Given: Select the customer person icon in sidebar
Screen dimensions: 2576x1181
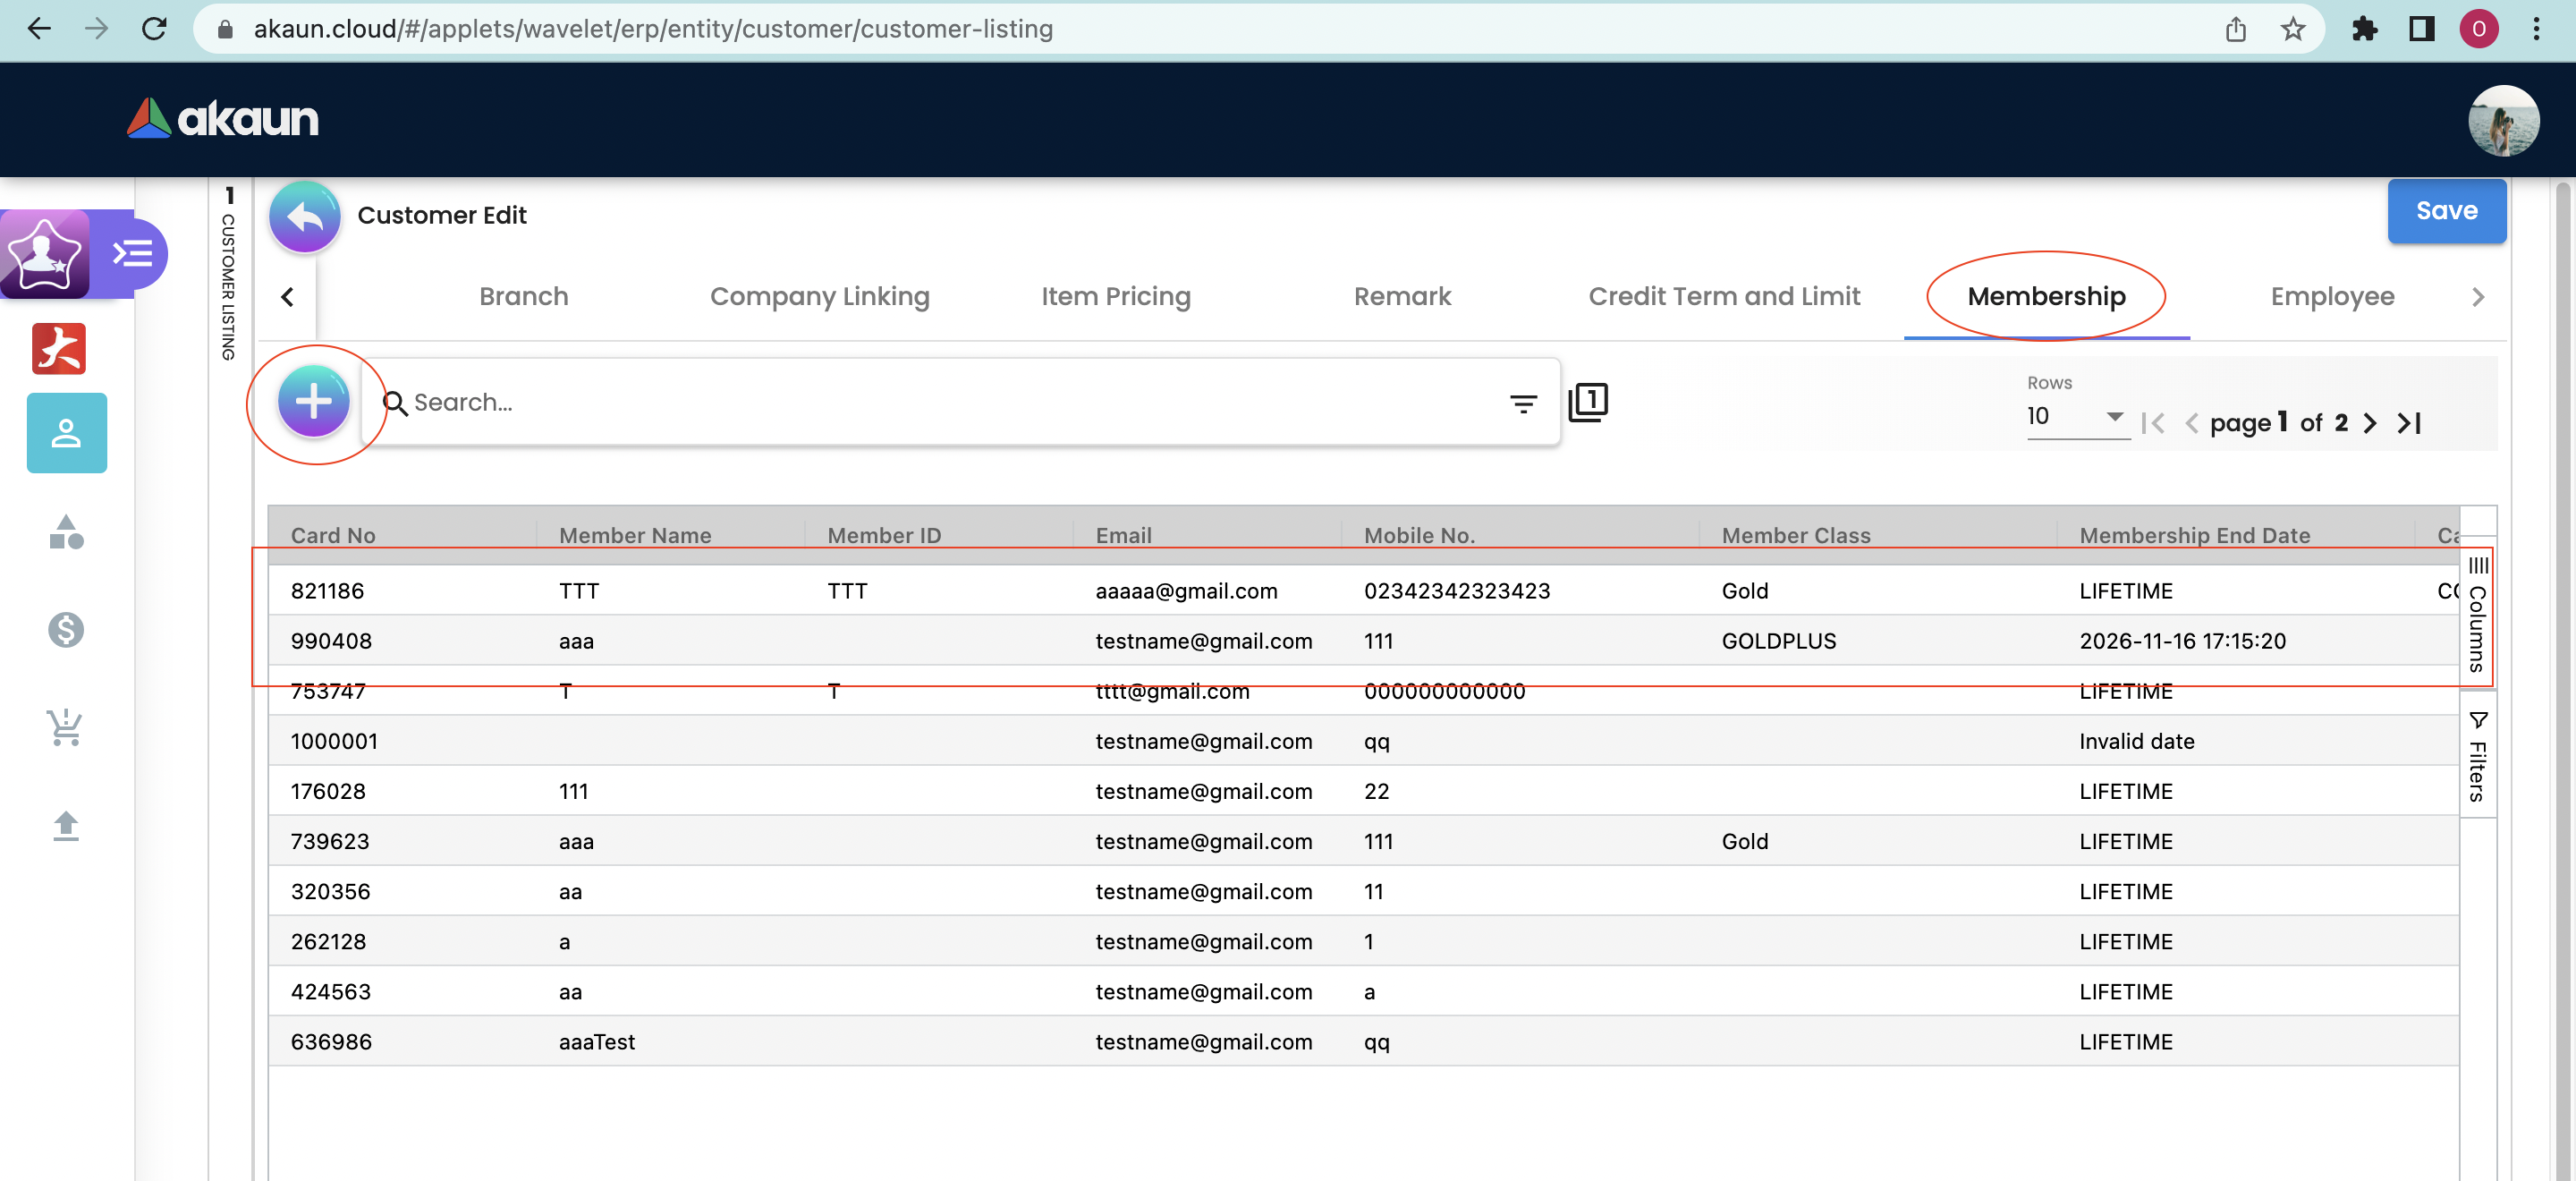Looking at the screenshot, I should [66, 433].
